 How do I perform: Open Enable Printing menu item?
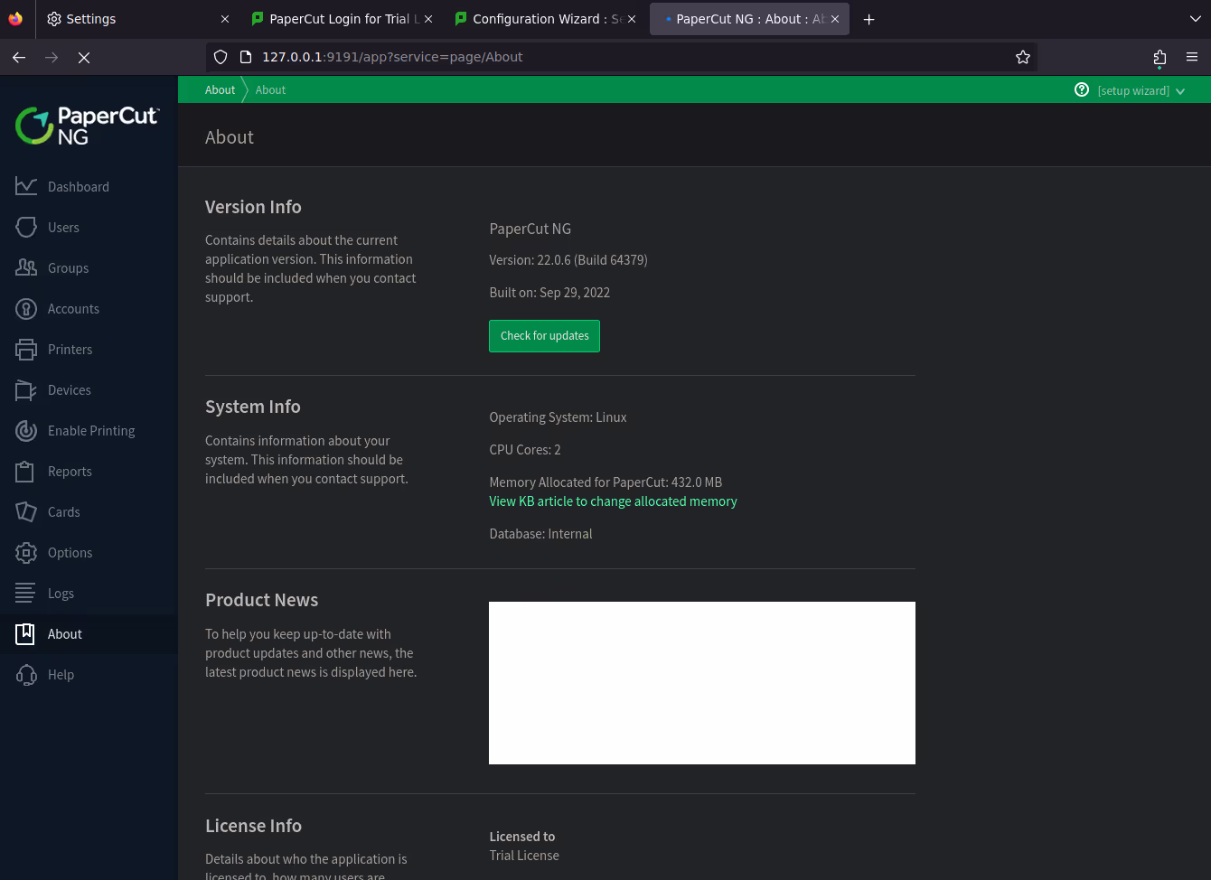(x=89, y=430)
